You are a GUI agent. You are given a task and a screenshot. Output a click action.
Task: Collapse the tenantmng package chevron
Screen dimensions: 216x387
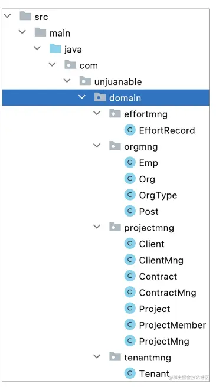tap(97, 357)
